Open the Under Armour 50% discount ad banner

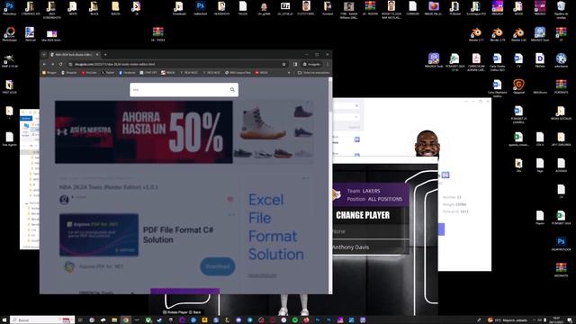click(x=144, y=132)
